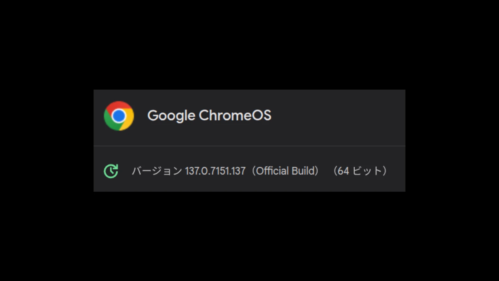
Task: Click the ビット word in the version row
Action: [x=367, y=171]
